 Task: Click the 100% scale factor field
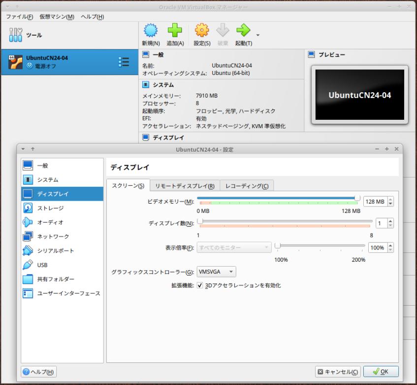(378, 247)
